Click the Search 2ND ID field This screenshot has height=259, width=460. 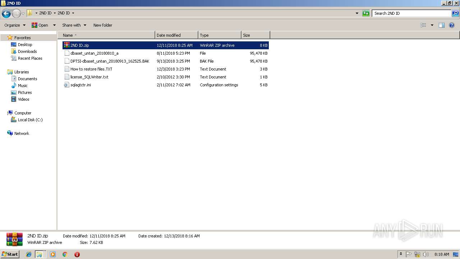[x=411, y=13]
